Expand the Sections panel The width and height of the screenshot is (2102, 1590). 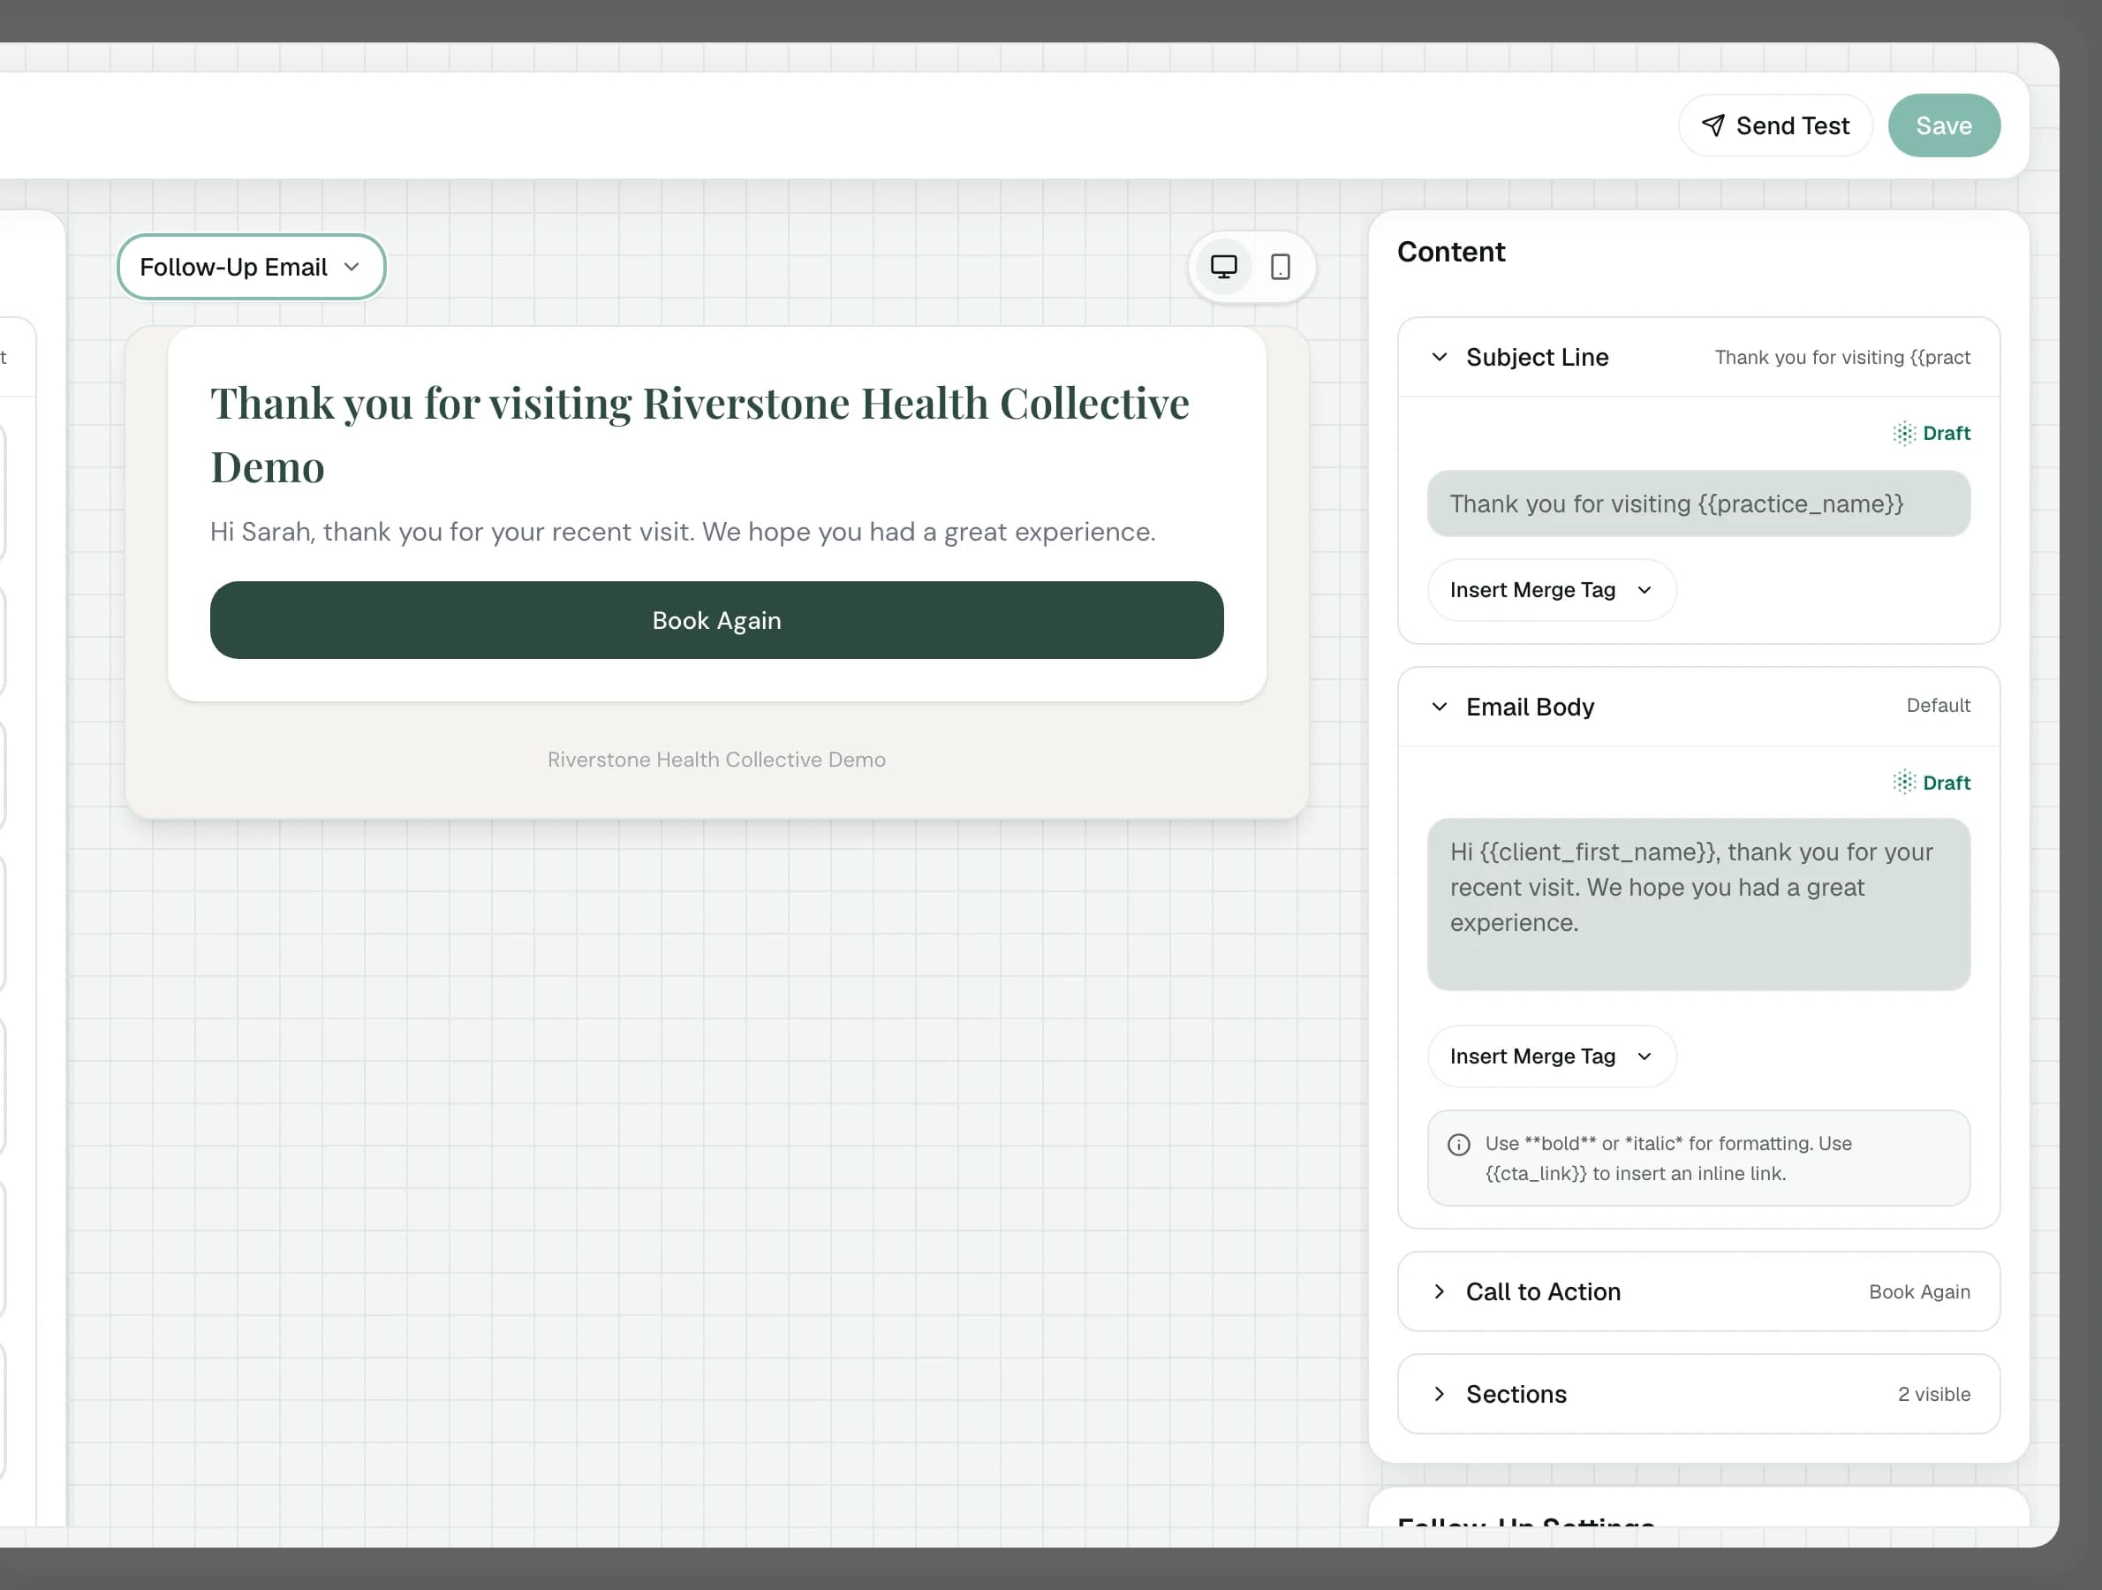pyautogui.click(x=1698, y=1394)
